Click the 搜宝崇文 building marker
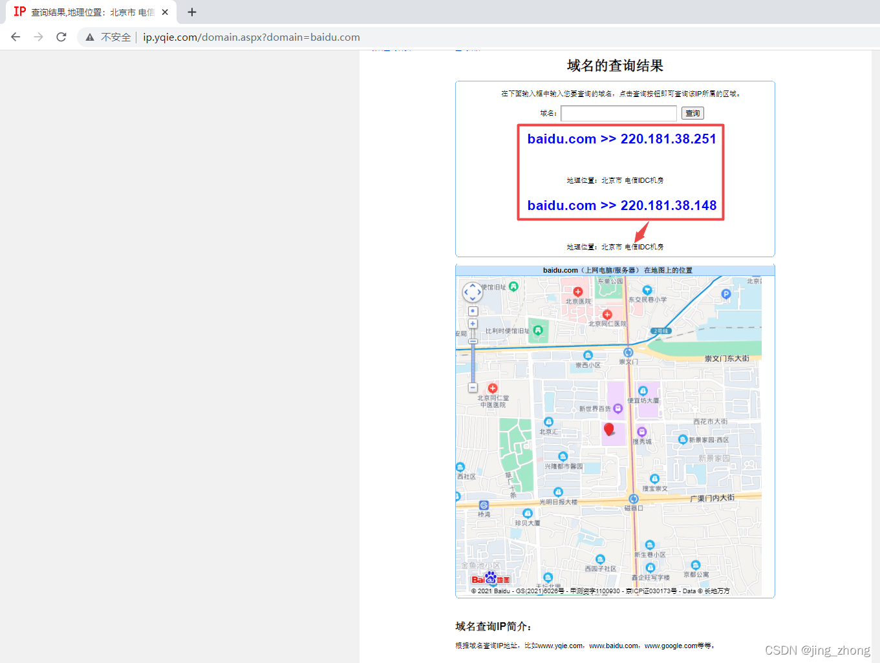The height and width of the screenshot is (663, 880). [x=654, y=479]
